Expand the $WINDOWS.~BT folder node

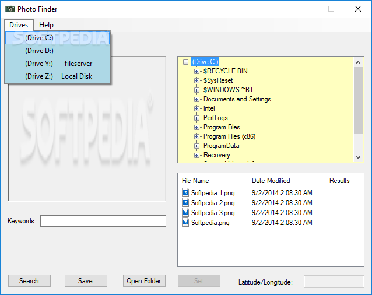196,90
